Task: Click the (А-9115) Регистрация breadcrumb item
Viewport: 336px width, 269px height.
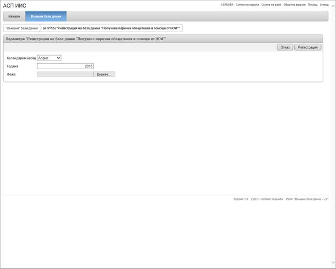Action: [111, 28]
